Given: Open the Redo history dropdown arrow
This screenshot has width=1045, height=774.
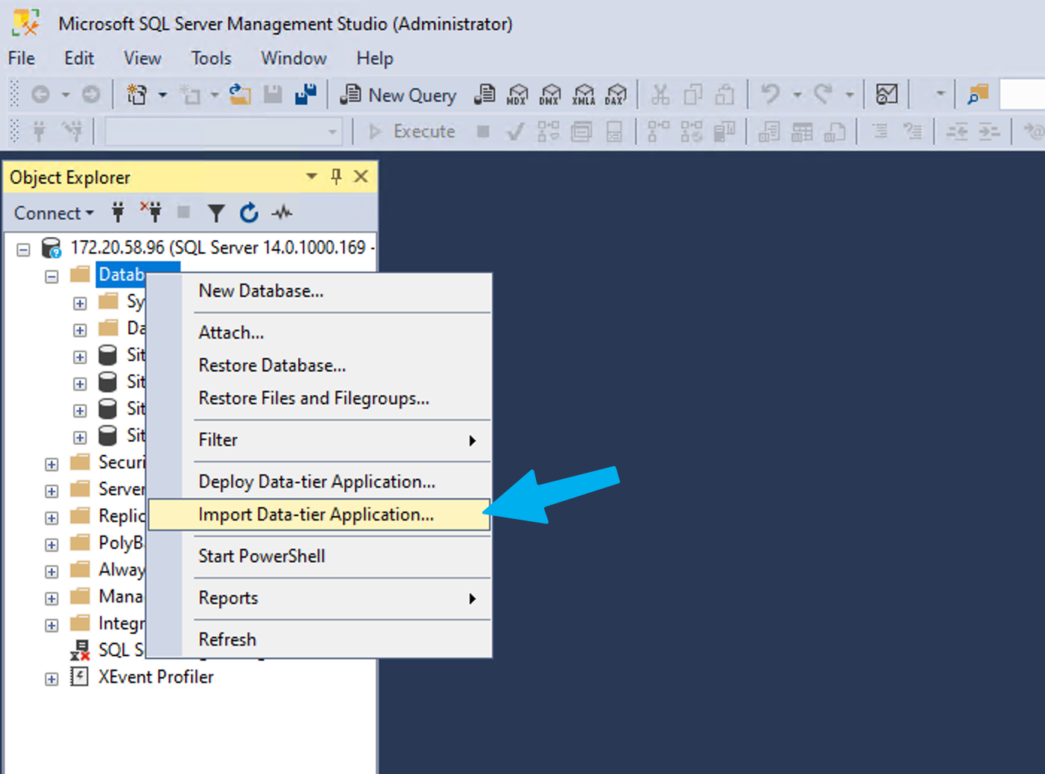Looking at the screenshot, I should pyautogui.click(x=849, y=95).
